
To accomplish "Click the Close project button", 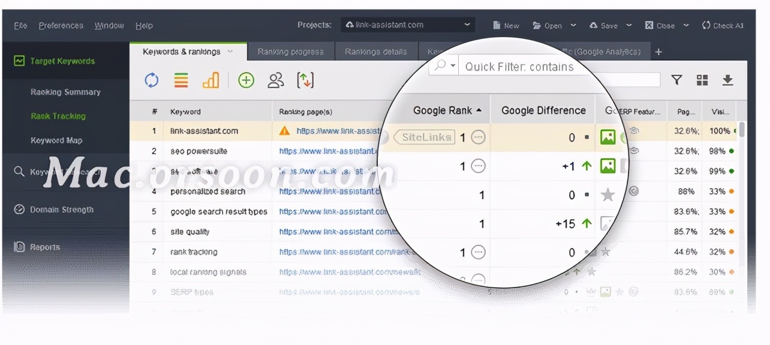I will click(x=660, y=26).
